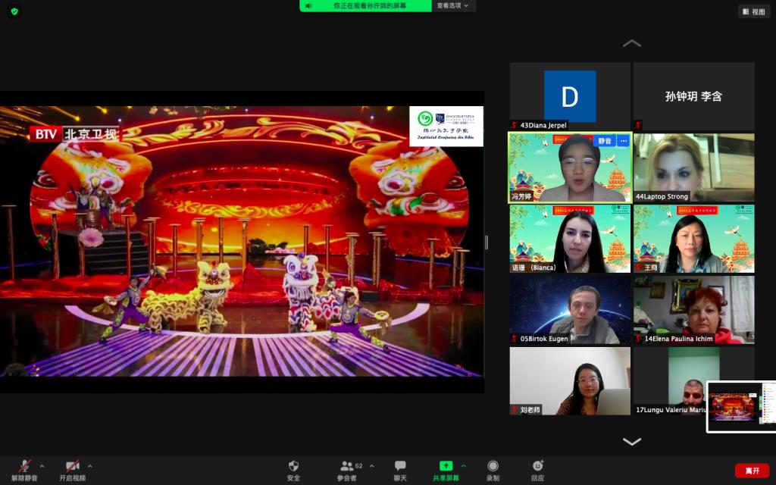This screenshot has width=776, height=485.
Task: Unmute microphone with 解除静音 toggle
Action: pos(25,466)
